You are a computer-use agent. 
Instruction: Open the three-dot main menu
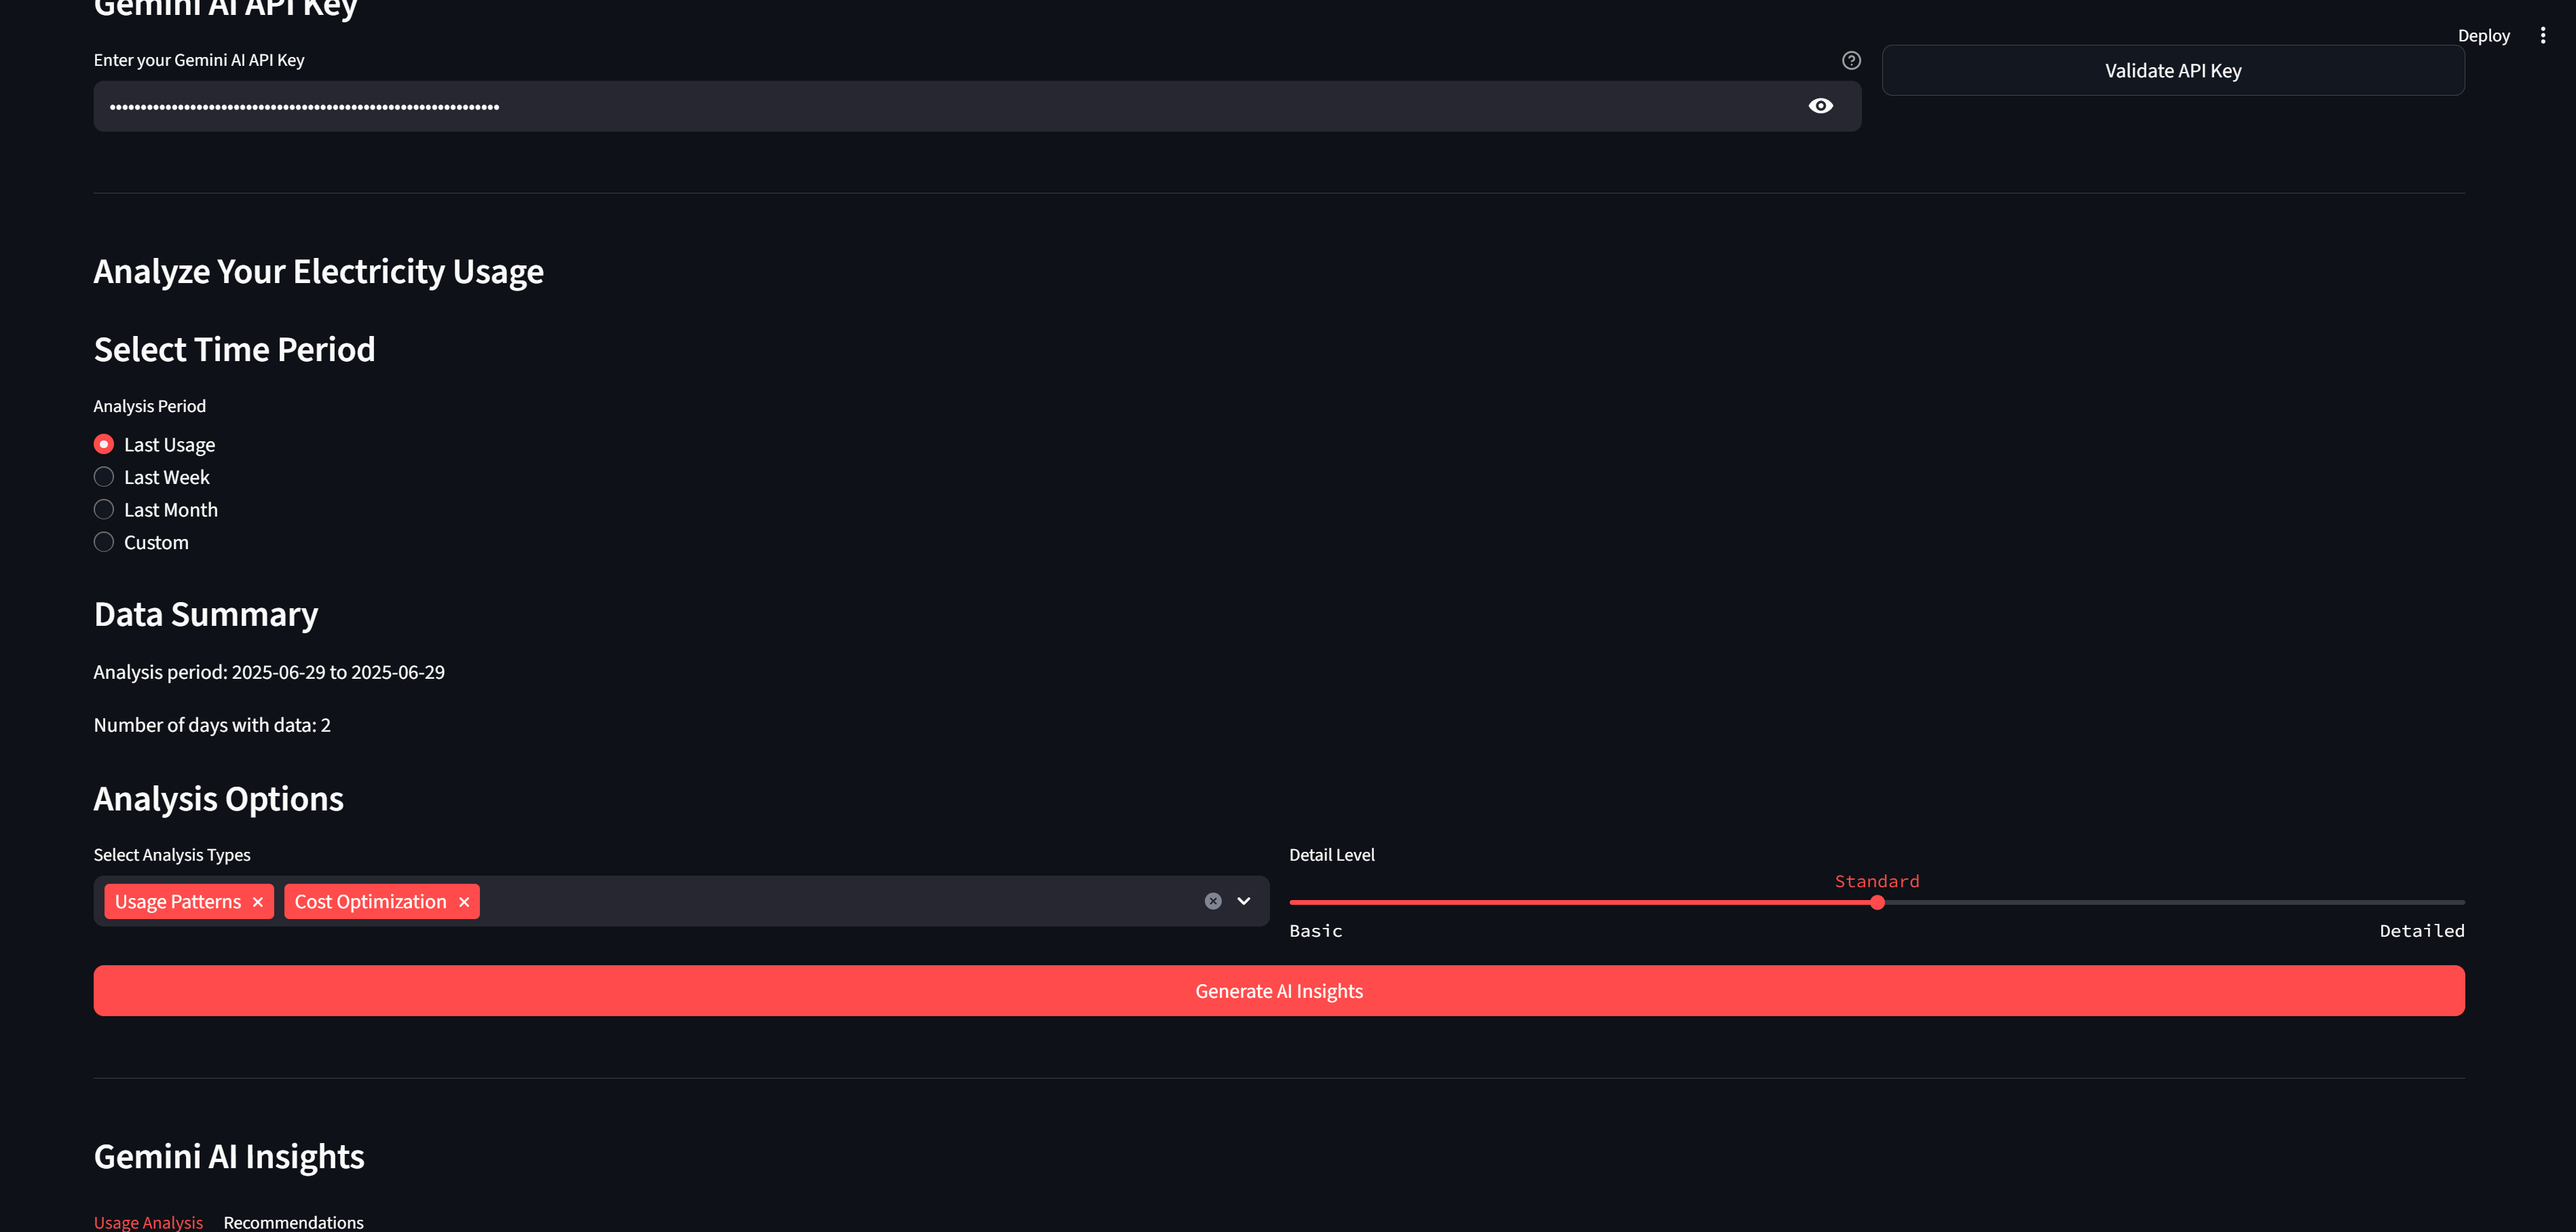point(2542,35)
